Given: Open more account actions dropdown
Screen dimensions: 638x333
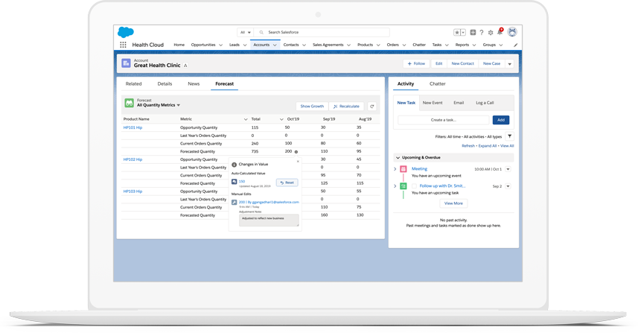Looking at the screenshot, I should point(509,63).
